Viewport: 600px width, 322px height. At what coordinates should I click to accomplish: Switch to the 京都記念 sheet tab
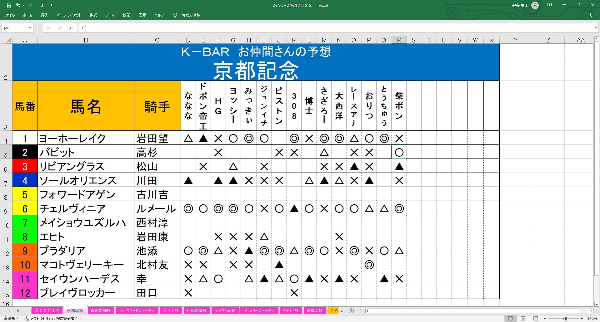[x=75, y=310]
